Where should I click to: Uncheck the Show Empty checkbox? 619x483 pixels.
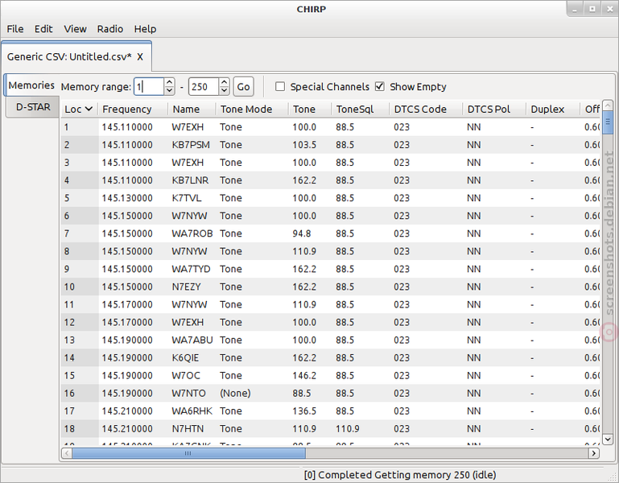pyautogui.click(x=380, y=86)
